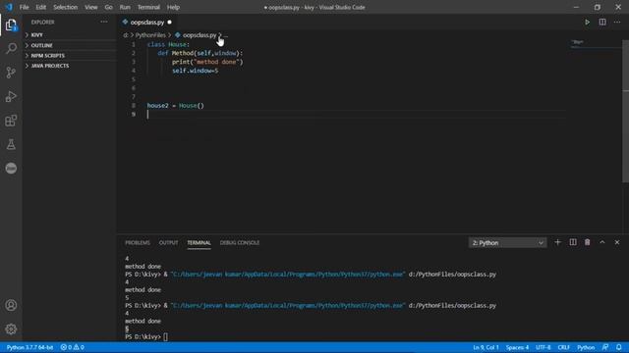Image resolution: width=629 pixels, height=353 pixels.
Task: Expand the KIVY folder section
Action: pos(70,35)
